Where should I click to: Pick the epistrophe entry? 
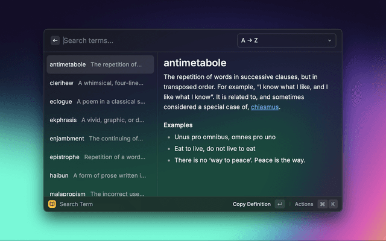[x=100, y=157]
